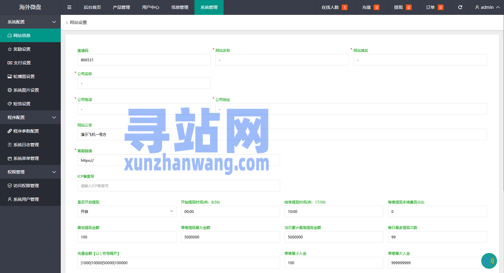Click the person icon beside 系统用户管理
The height and width of the screenshot is (273, 504).
[x=10, y=199]
